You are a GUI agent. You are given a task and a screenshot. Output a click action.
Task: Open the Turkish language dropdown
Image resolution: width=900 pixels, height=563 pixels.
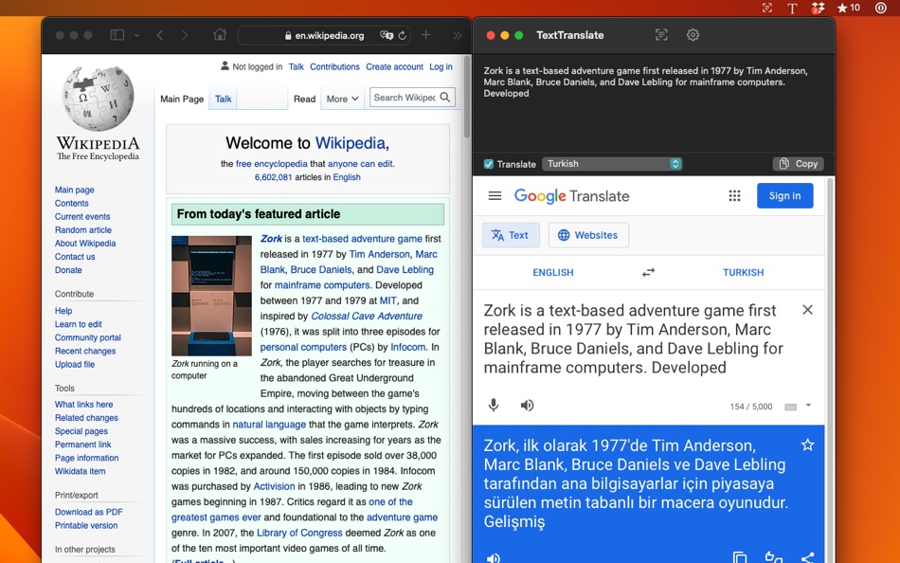612,164
